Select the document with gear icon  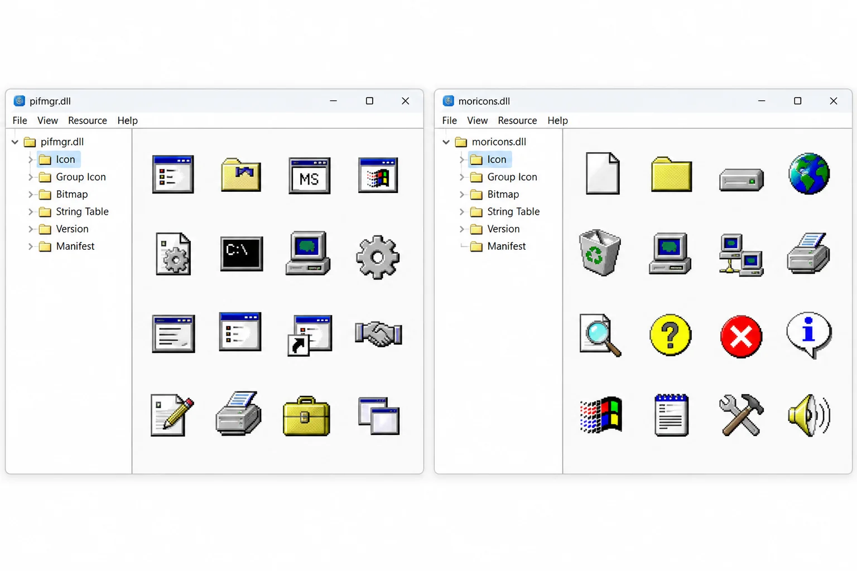point(173,254)
